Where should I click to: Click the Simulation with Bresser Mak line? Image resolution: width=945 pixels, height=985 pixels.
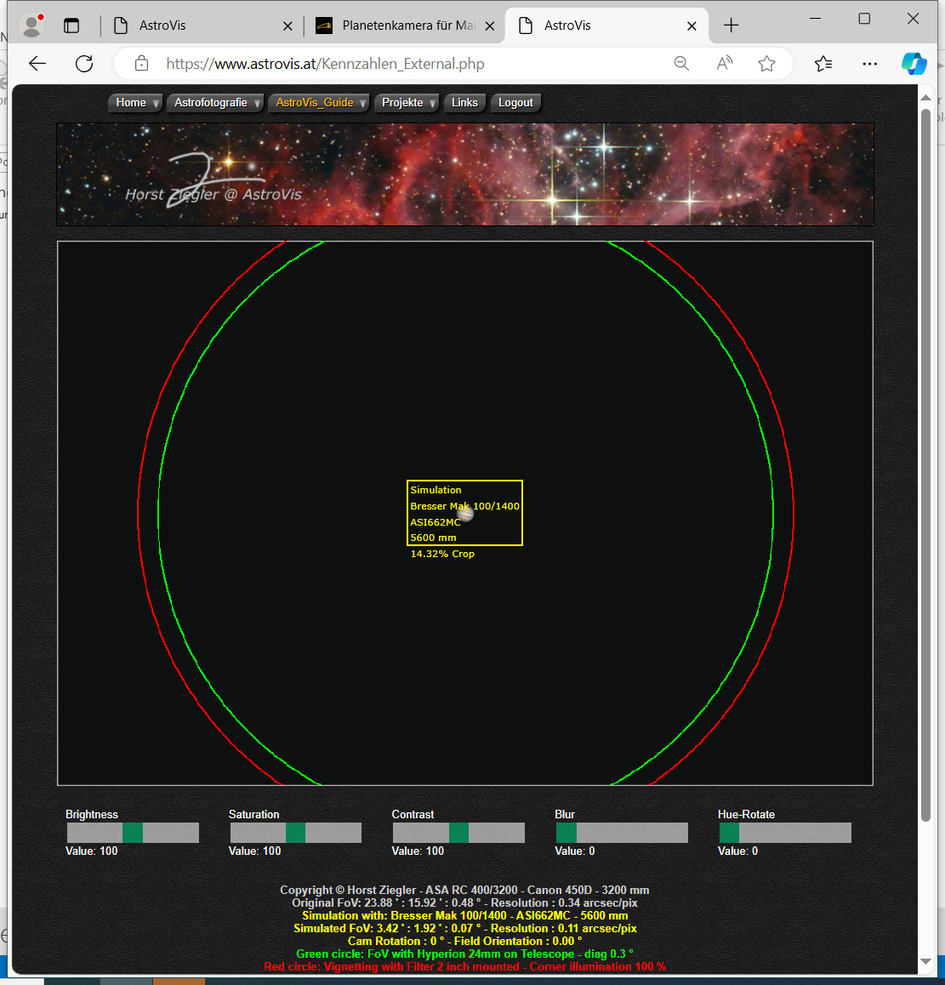(465, 915)
